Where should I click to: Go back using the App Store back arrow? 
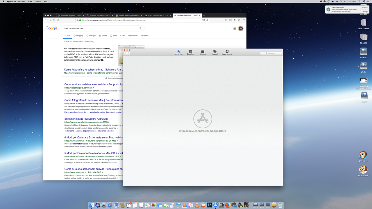pos(126,53)
